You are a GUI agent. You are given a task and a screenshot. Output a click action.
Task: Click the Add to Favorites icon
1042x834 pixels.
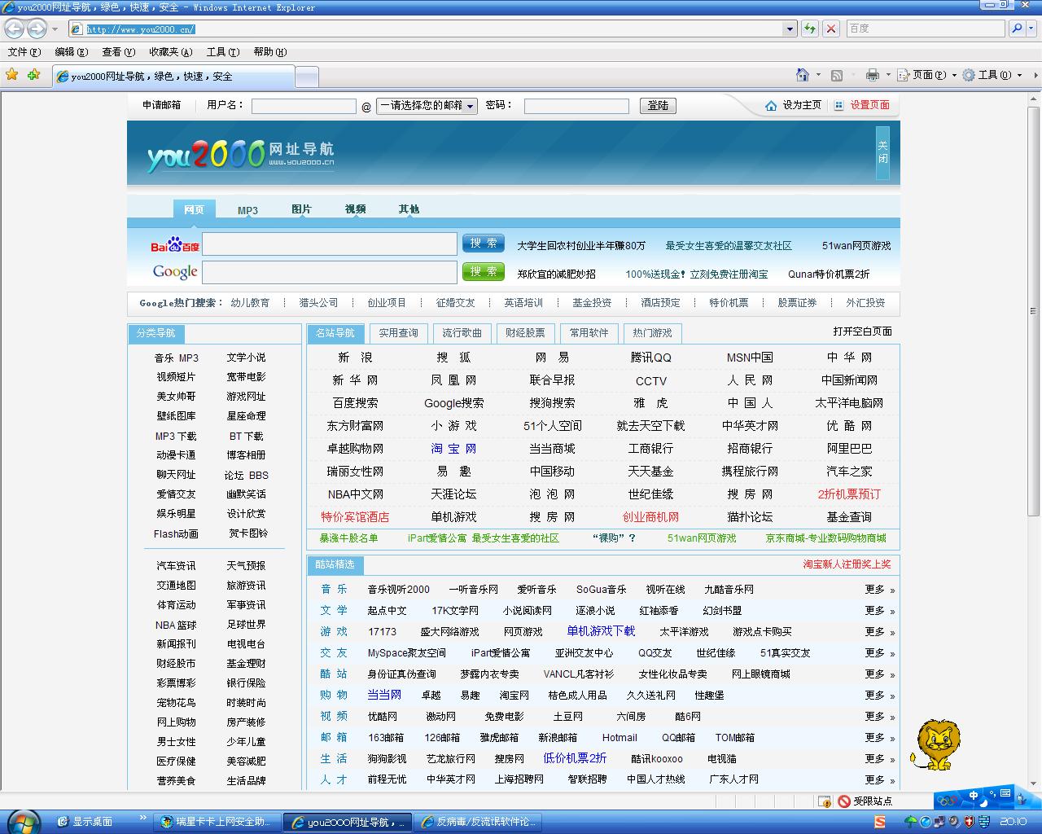coord(33,75)
